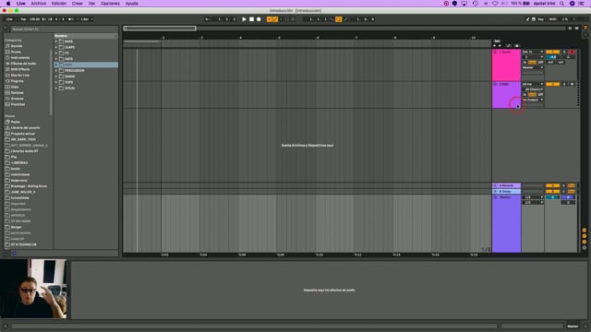Open the Ver menu
The width and height of the screenshot is (591, 332).
pos(91,4)
